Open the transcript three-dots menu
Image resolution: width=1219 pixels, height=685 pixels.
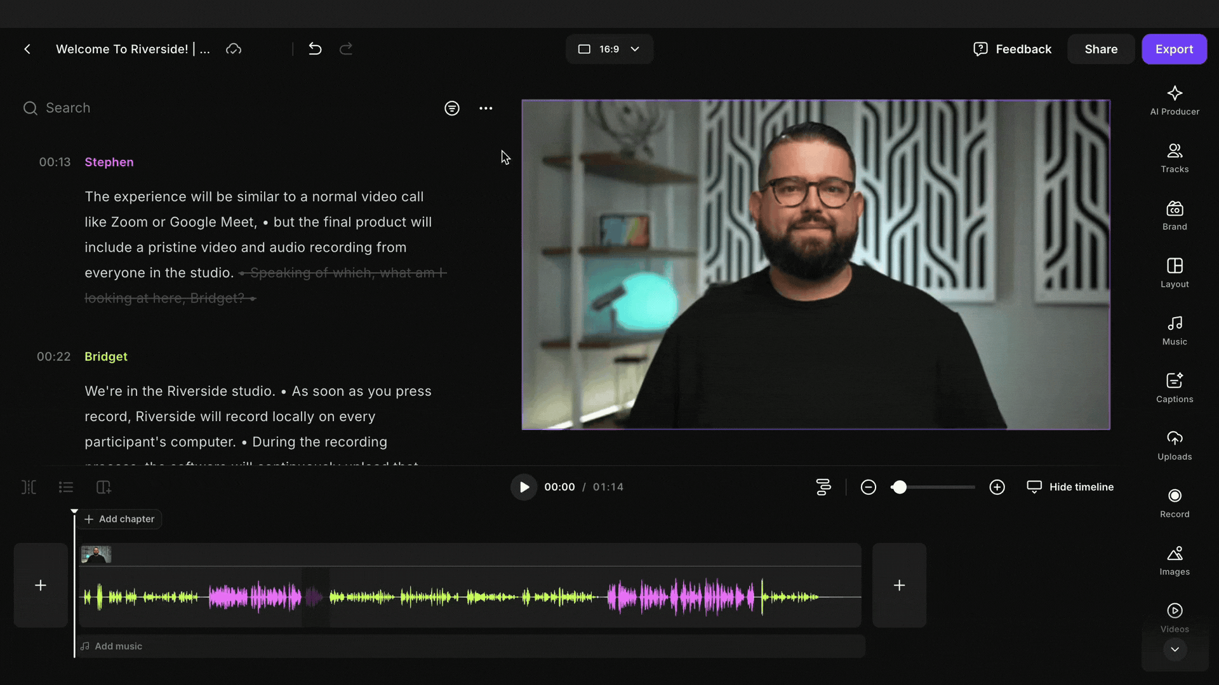pyautogui.click(x=486, y=108)
